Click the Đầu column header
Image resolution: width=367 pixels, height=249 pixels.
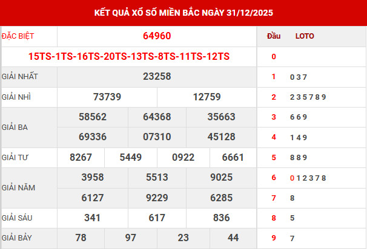tap(274, 36)
